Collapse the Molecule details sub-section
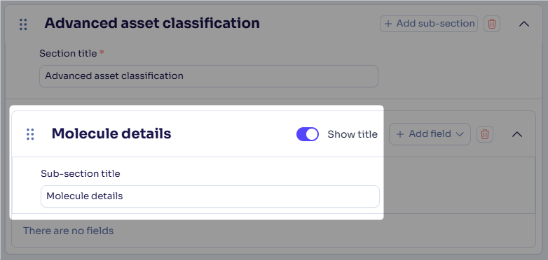548x260 pixels. 517,134
